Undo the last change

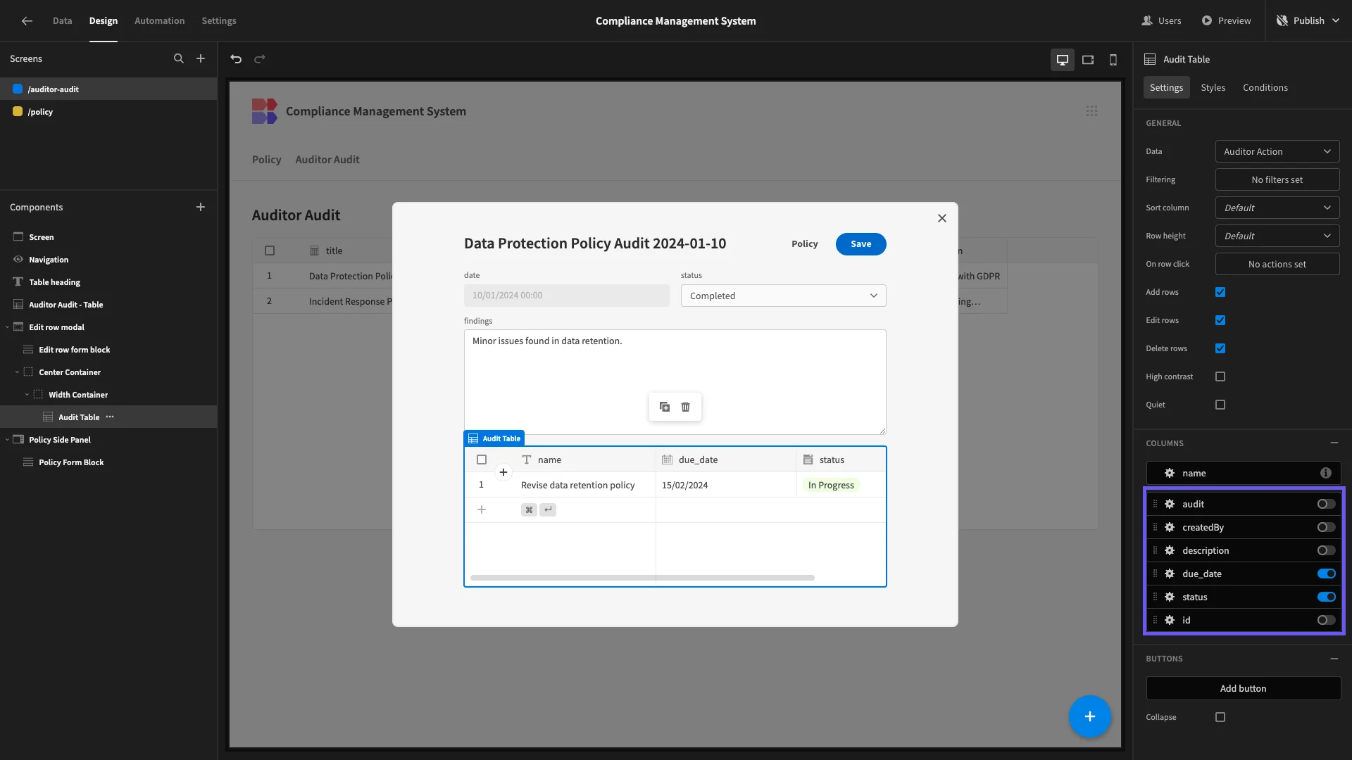236,59
